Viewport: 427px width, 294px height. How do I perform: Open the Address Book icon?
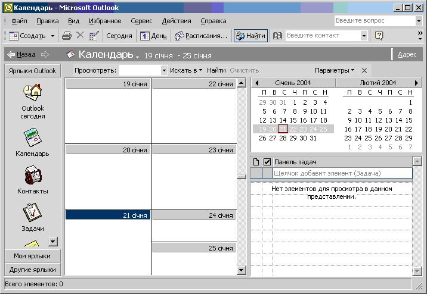click(x=277, y=36)
